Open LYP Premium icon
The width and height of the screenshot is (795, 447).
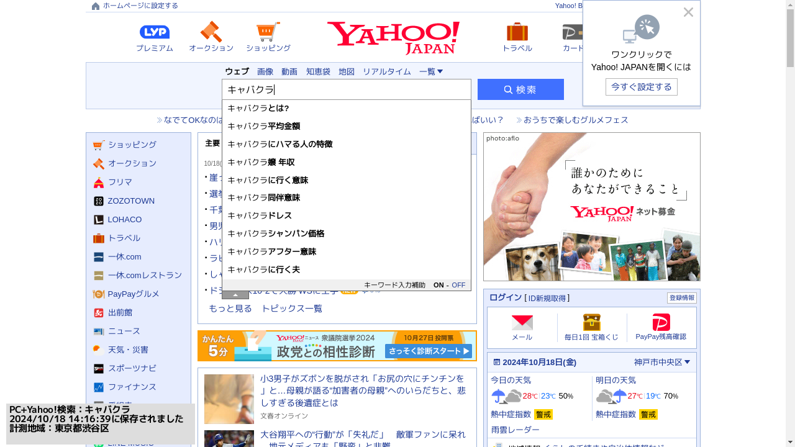[155, 32]
